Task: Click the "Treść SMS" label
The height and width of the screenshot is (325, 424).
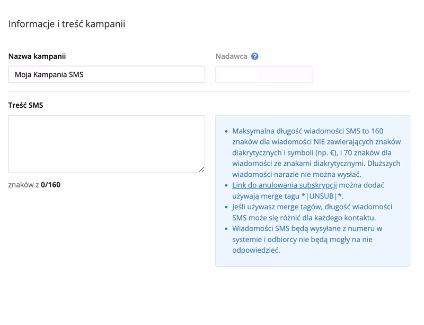Action: [26, 105]
